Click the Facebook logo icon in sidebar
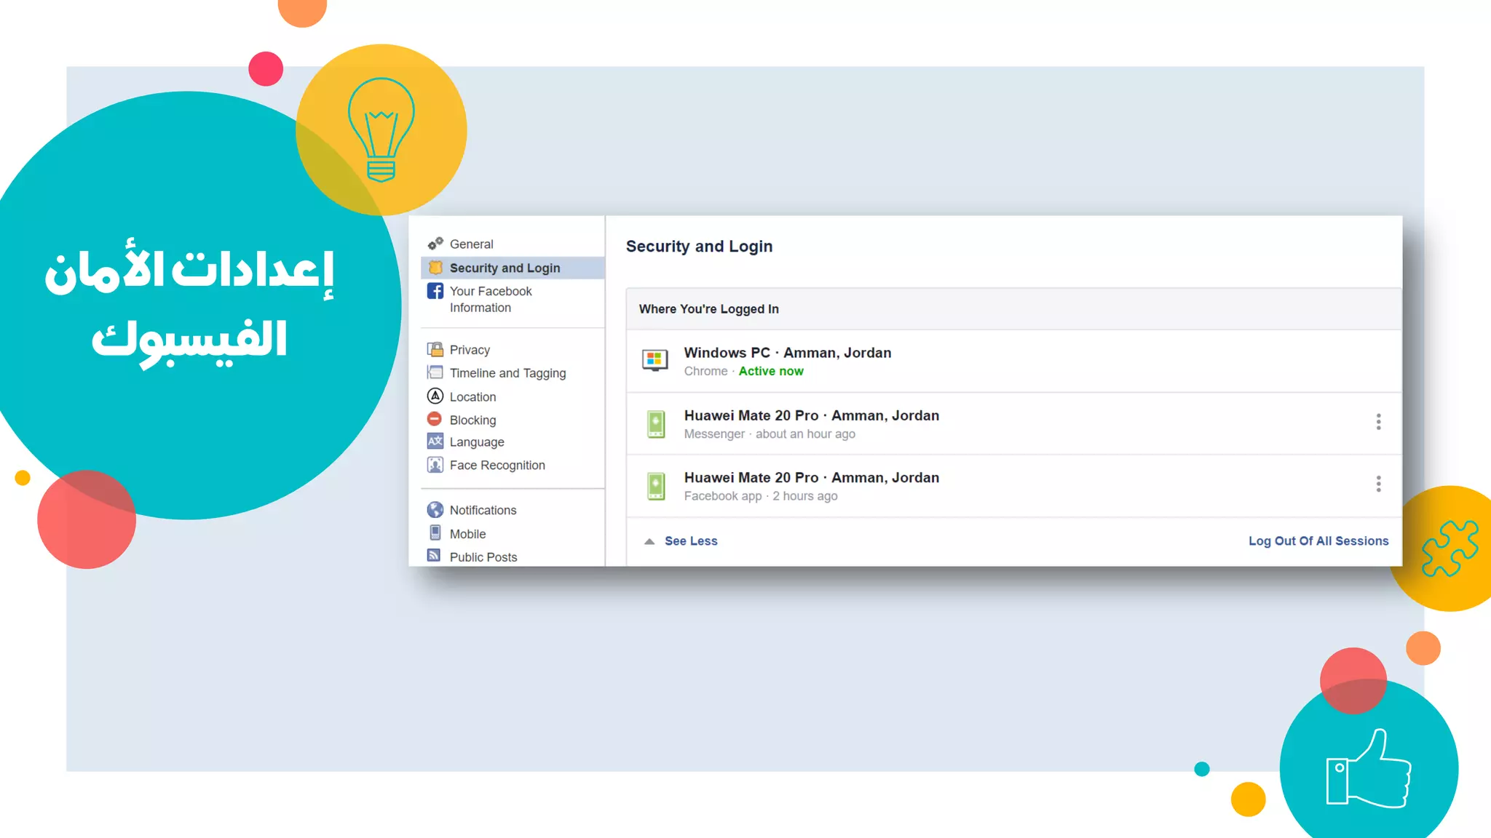This screenshot has height=838, width=1491. coord(435,291)
